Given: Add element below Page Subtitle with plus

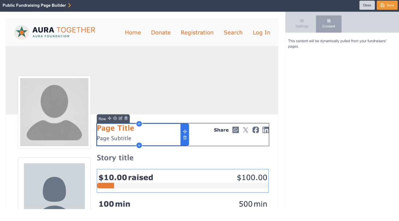Looking at the screenshot, I should [139, 145].
